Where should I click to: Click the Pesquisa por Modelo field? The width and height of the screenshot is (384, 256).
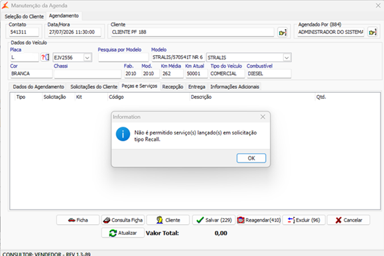click(x=123, y=58)
